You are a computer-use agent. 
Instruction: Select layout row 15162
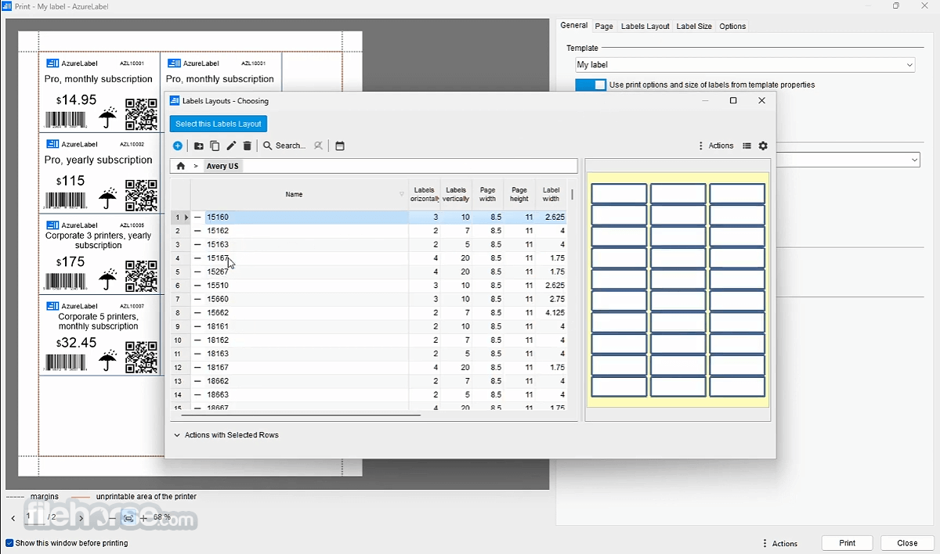(x=368, y=231)
